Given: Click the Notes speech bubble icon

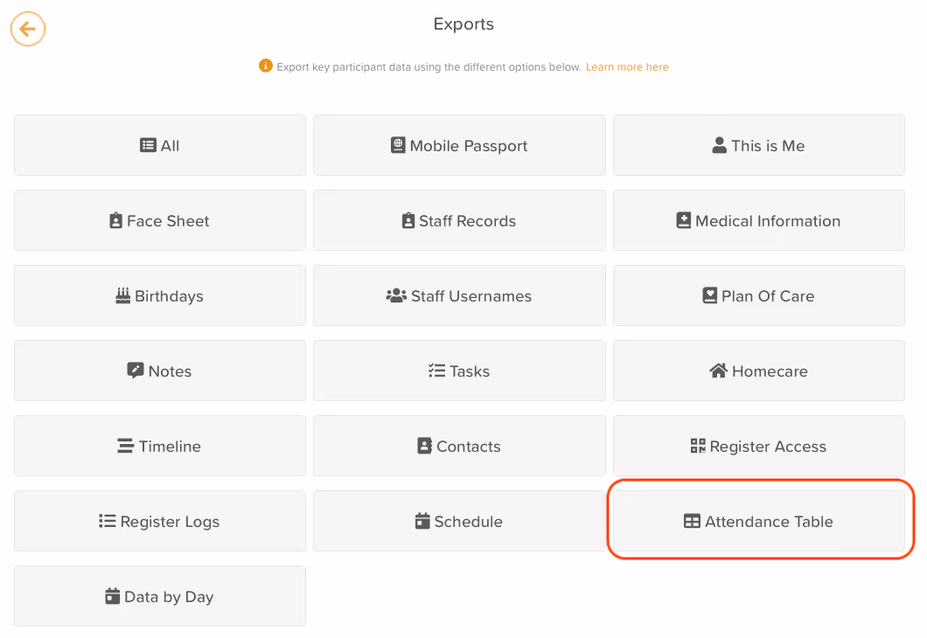Looking at the screenshot, I should point(136,371).
